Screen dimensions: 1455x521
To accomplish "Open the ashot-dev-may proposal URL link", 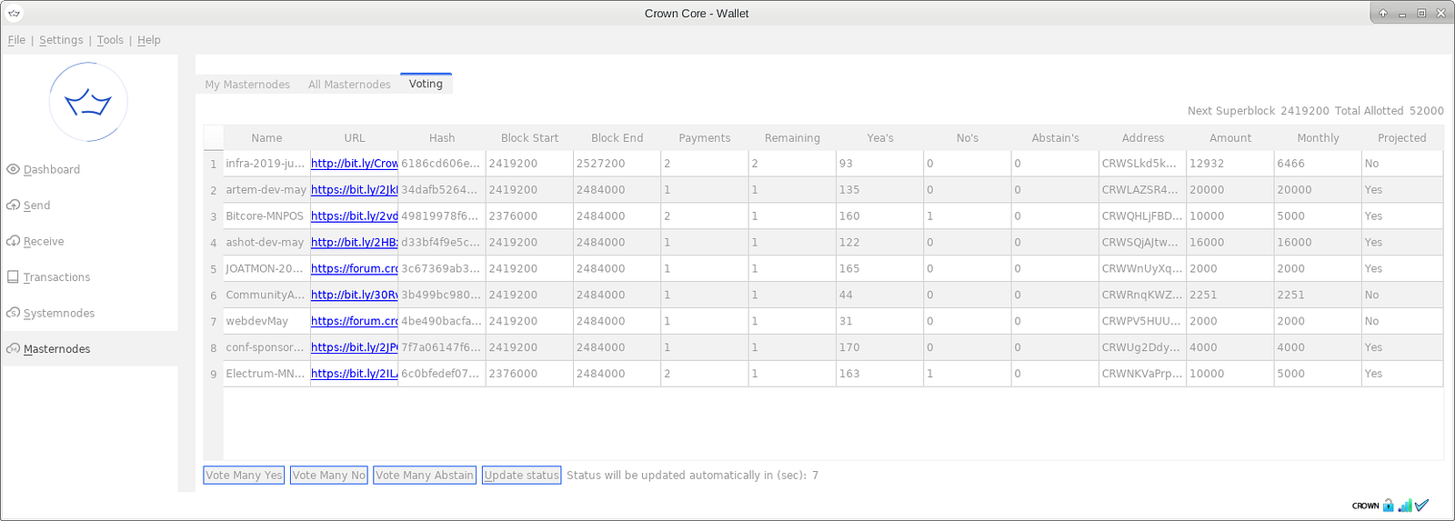I will 355,243.
